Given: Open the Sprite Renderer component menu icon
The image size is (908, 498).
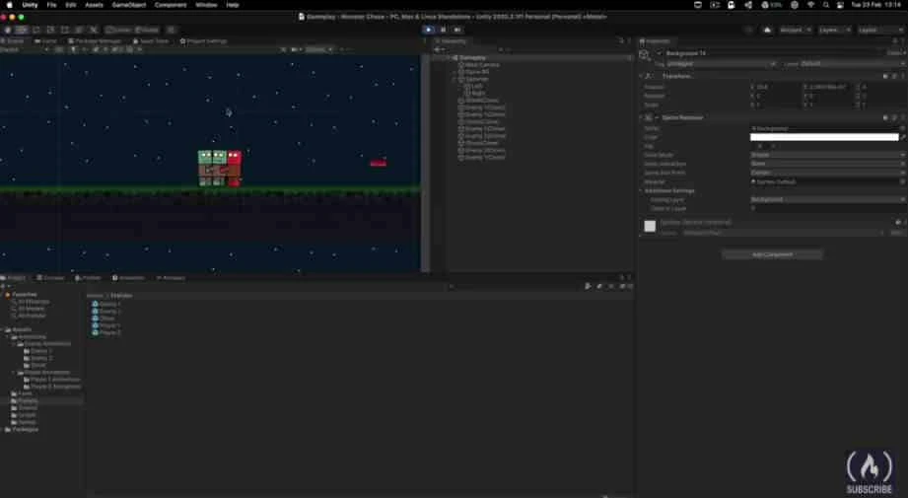Looking at the screenshot, I should pos(902,117).
